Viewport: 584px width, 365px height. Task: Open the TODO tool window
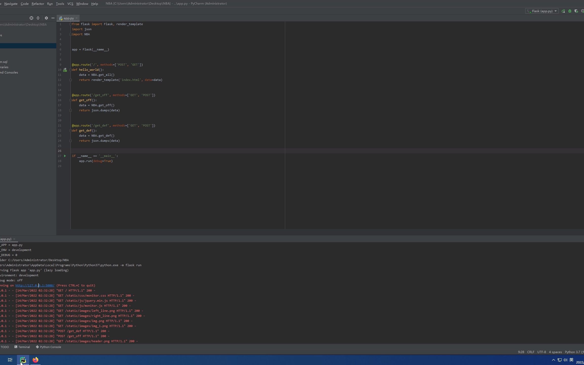pos(5,347)
